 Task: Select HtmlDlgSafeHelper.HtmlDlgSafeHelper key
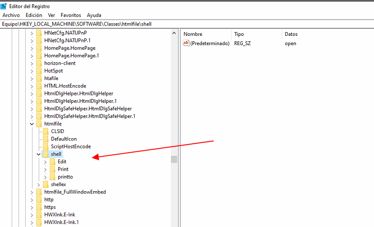coord(88,109)
